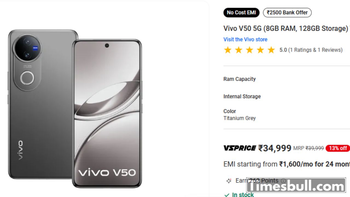Click the sparkle icon beside Earn Points
Screen dimensions: 350x197
(229, 181)
